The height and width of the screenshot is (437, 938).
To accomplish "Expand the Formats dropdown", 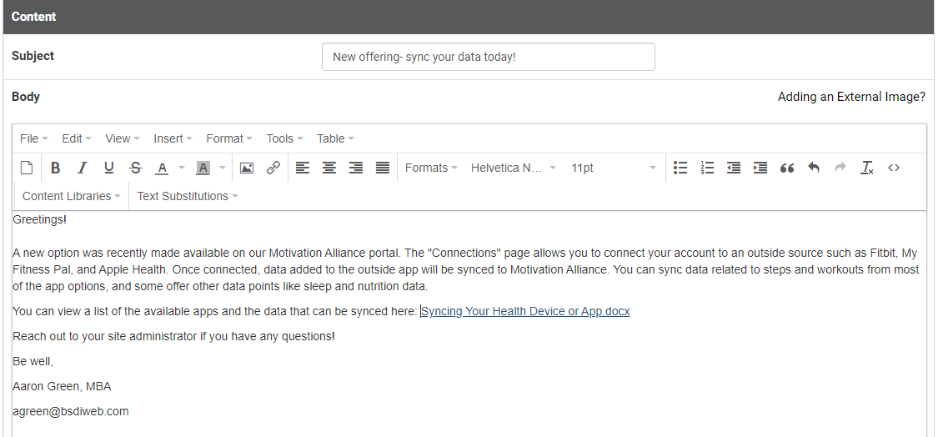I will point(430,168).
